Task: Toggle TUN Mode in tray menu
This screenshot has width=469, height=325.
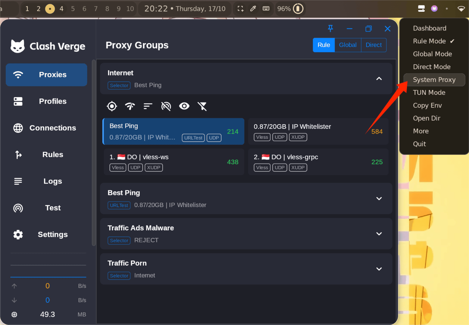Action: click(x=434, y=93)
